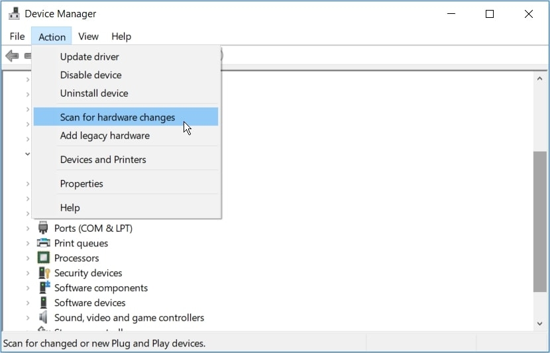
Task: Select the Processors chip icon
Action: [44, 258]
